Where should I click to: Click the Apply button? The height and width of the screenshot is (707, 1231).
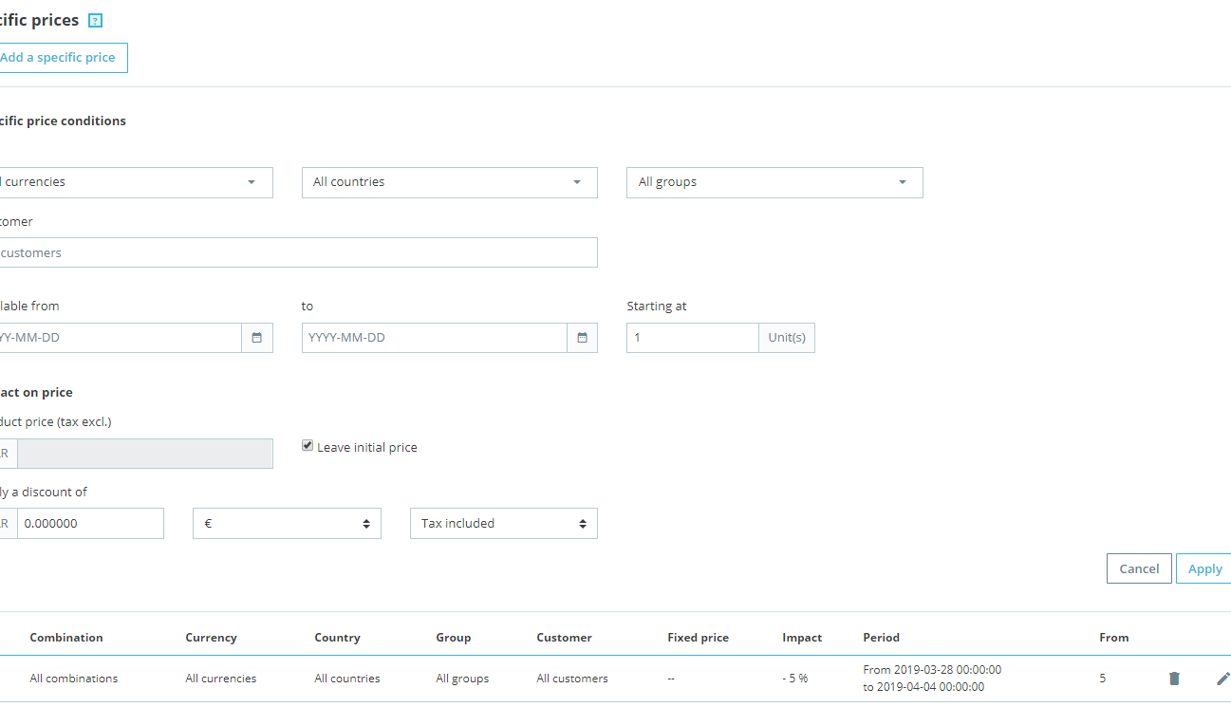click(x=1204, y=568)
